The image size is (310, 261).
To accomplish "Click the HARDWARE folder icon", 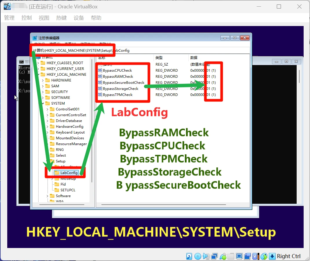I will (x=48, y=80).
